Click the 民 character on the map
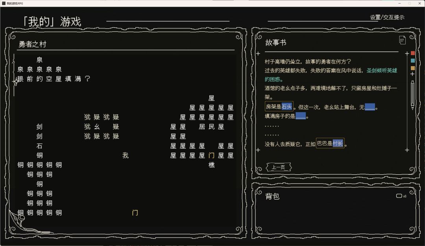 (211, 127)
